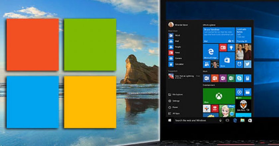Open the Calendar tile showing Lunch with Barbra

coord(243,35)
